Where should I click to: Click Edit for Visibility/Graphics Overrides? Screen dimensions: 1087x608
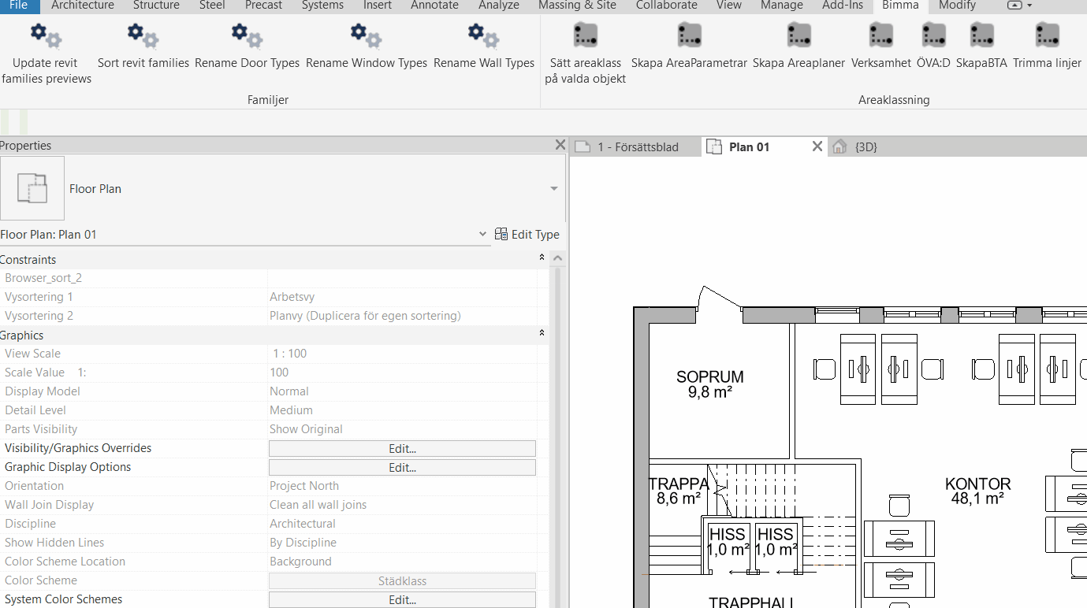[x=402, y=449]
